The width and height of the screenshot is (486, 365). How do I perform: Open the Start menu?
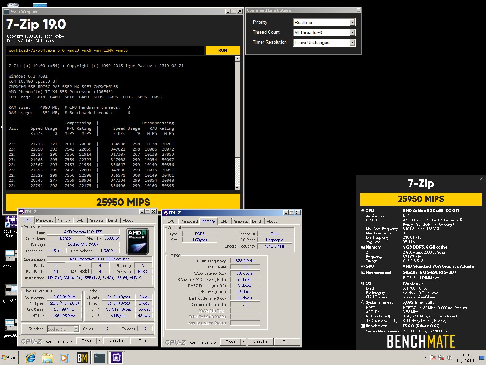click(x=9, y=357)
